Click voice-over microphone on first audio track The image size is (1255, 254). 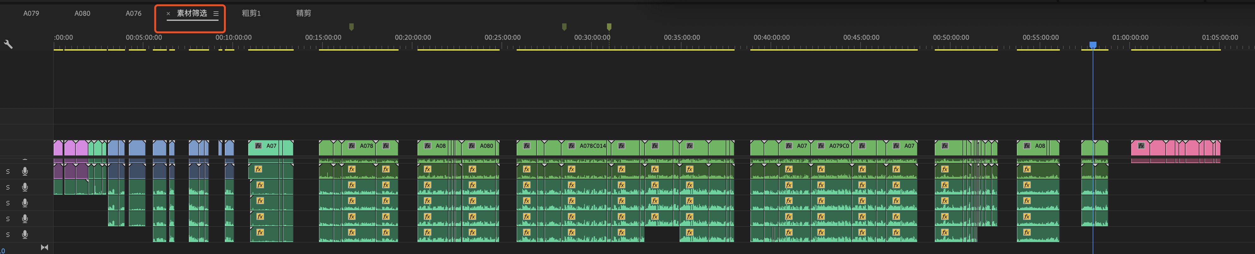pos(24,171)
